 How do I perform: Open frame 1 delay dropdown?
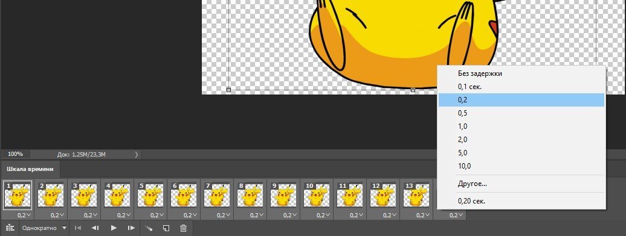[x=24, y=216]
